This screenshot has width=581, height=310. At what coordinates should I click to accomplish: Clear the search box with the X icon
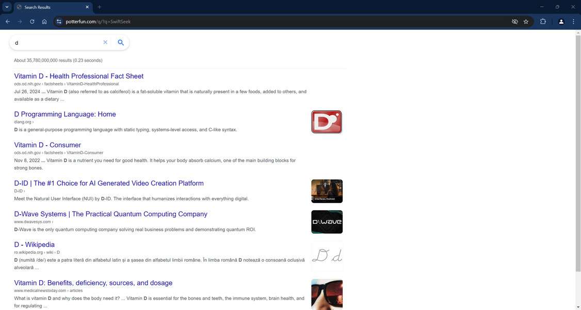pyautogui.click(x=105, y=42)
